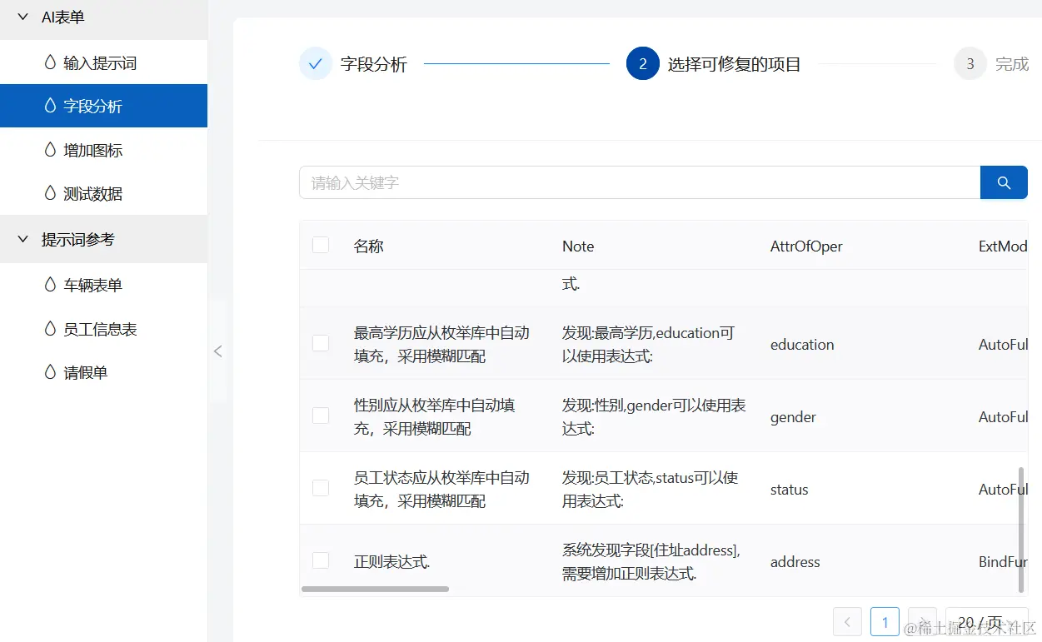The height and width of the screenshot is (642, 1042).
Task: Go to previous page arrow
Action: (x=847, y=621)
